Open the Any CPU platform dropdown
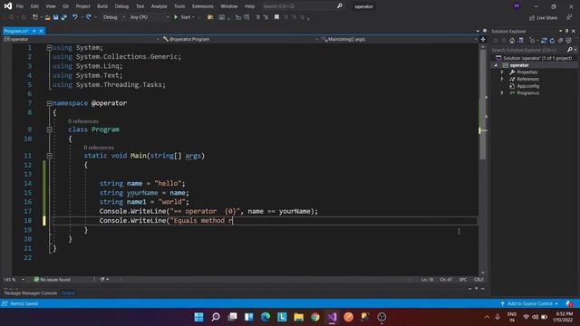Viewport: 580px width, 326px height. pos(149,17)
